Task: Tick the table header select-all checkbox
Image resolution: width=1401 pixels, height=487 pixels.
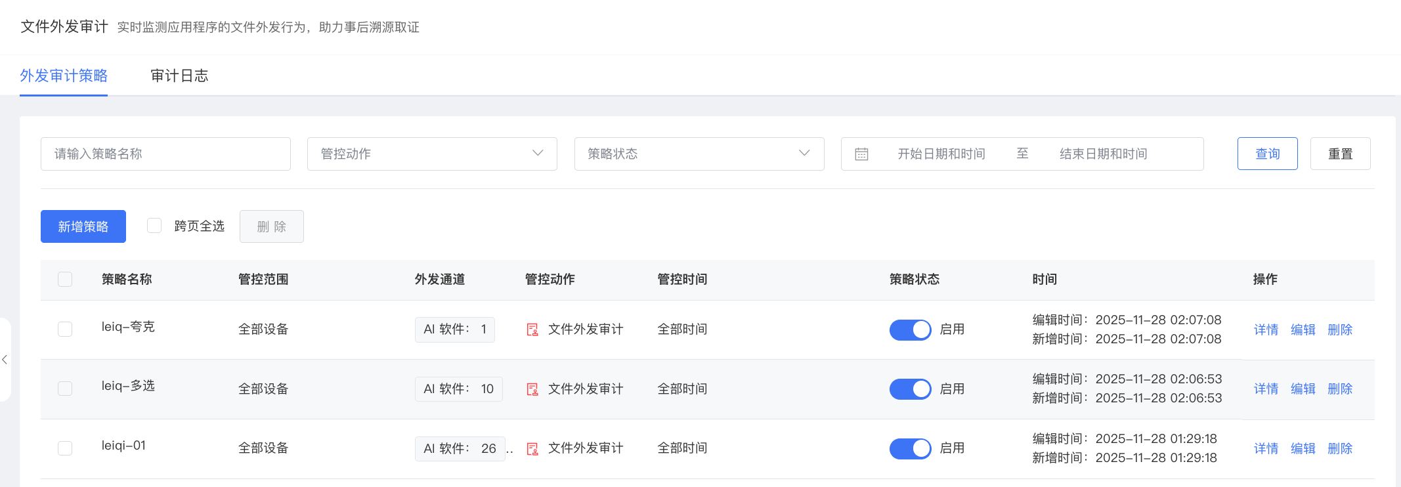Action: (x=65, y=279)
